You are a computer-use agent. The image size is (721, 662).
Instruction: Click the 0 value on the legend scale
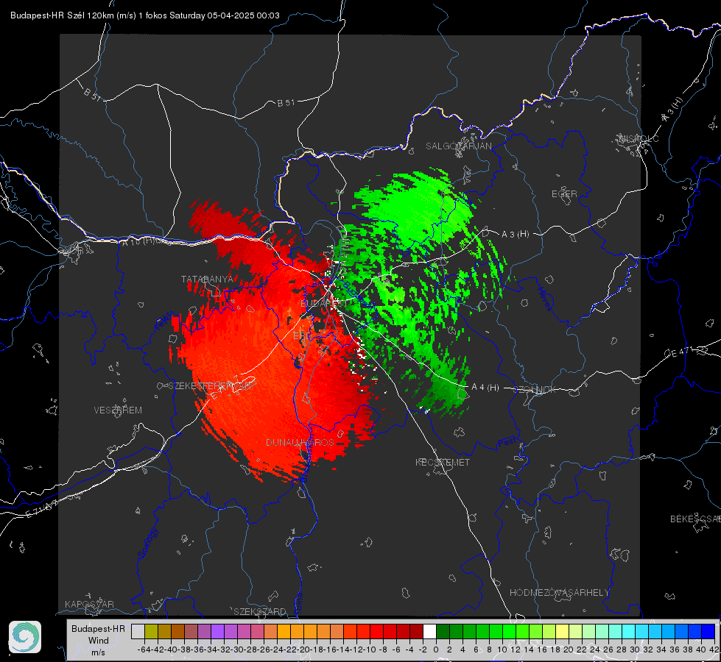coord(436,649)
